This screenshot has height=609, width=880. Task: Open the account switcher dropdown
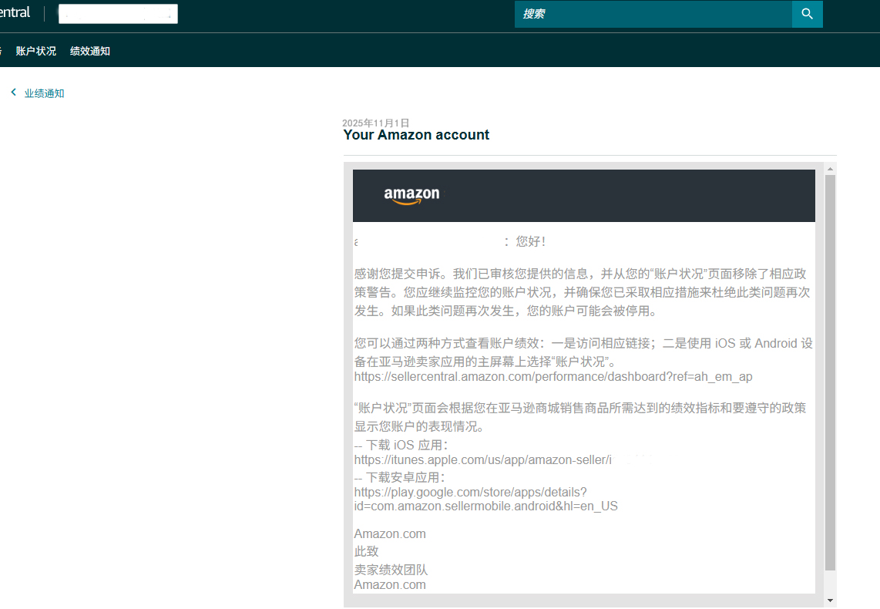click(118, 13)
